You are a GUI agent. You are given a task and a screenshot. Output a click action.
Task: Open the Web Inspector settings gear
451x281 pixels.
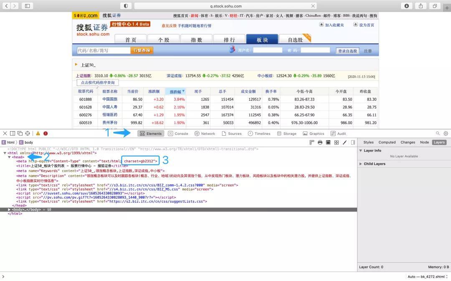point(446,133)
